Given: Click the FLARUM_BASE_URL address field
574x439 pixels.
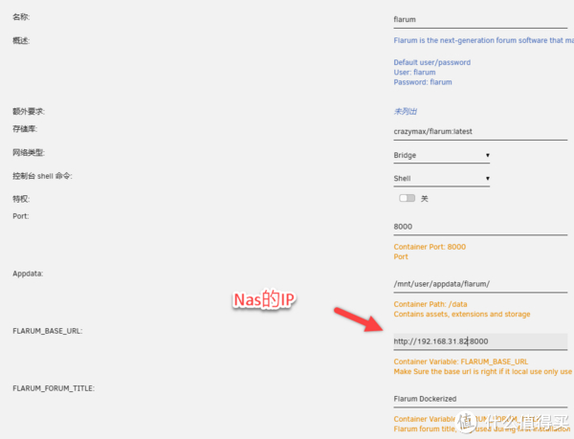Looking at the screenshot, I should click(478, 340).
